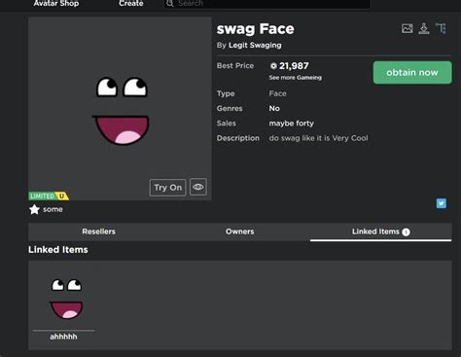The image size is (461, 357).
Task: Open the Avatar Shop menu item
Action: pyautogui.click(x=56, y=3)
